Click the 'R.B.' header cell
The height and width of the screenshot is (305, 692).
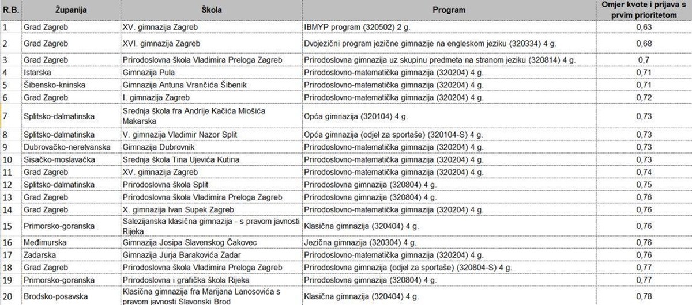[x=10, y=10]
